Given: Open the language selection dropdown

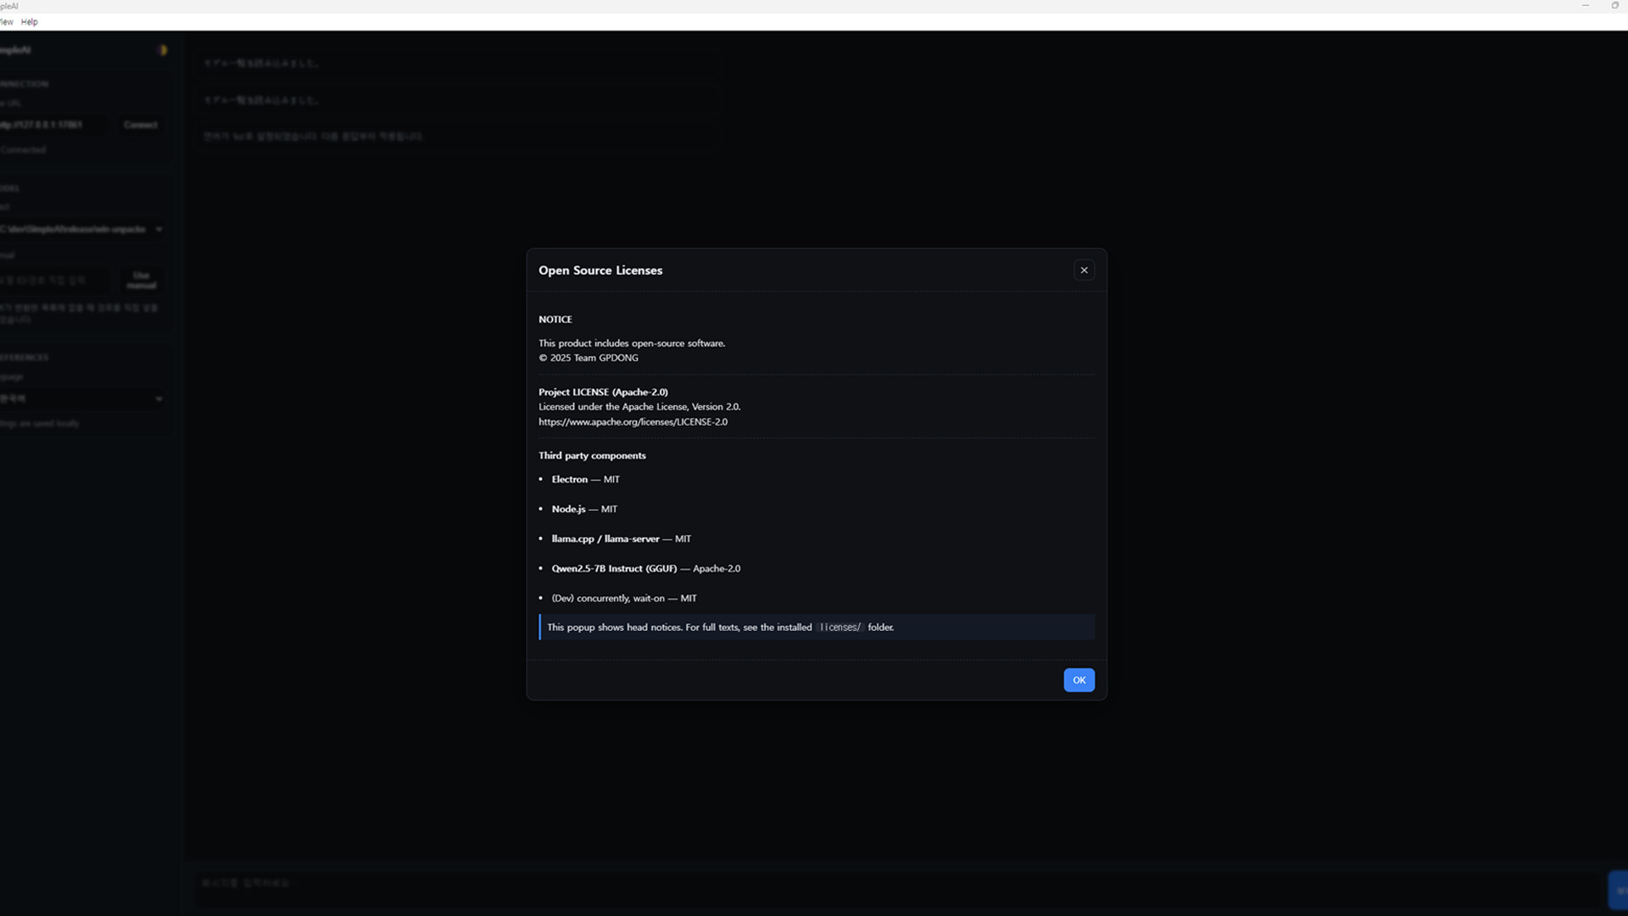Looking at the screenshot, I should pos(81,399).
